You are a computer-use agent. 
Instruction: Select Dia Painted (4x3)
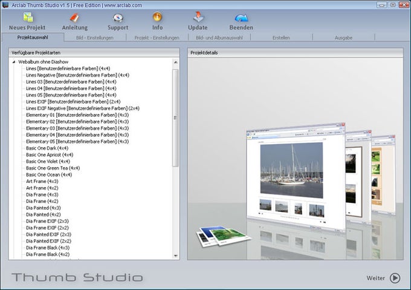(44, 208)
